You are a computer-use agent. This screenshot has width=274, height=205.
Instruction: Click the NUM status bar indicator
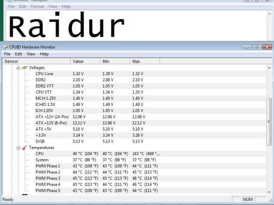[x=248, y=199]
